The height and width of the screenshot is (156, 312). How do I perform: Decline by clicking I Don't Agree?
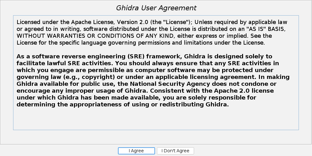[x=175, y=151]
